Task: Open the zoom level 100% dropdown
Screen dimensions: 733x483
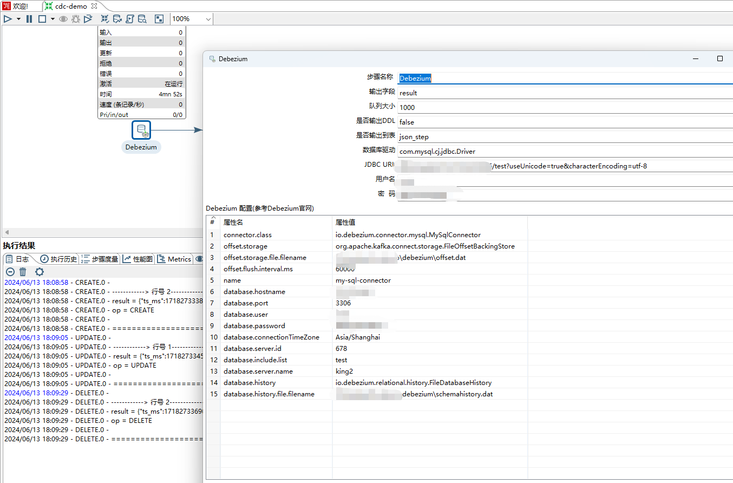Action: click(208, 19)
